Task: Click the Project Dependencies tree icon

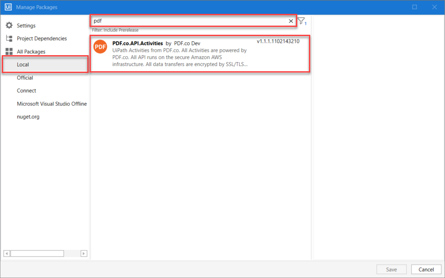Action: (9, 38)
